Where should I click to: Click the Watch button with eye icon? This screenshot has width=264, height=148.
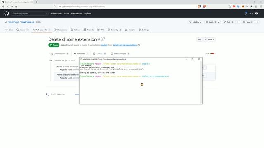tap(211, 22)
